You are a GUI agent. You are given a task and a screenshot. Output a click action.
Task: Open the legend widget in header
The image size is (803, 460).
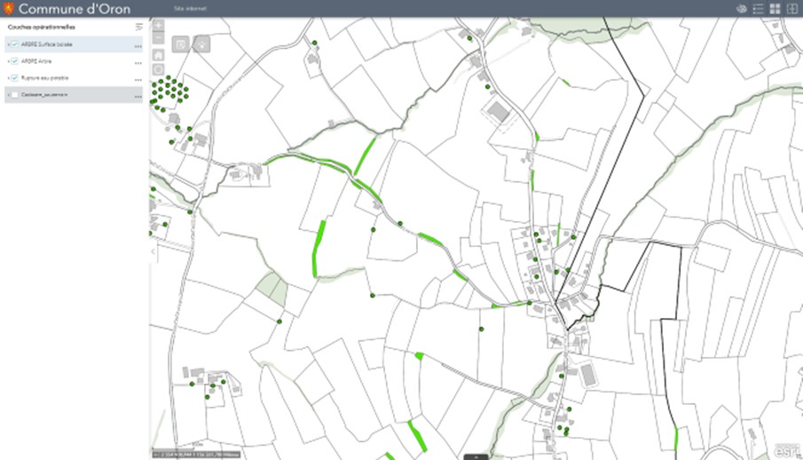click(x=758, y=9)
